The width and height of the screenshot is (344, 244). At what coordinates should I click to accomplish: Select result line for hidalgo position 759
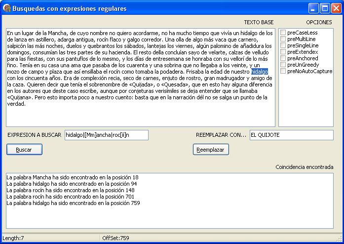[x=73, y=203]
